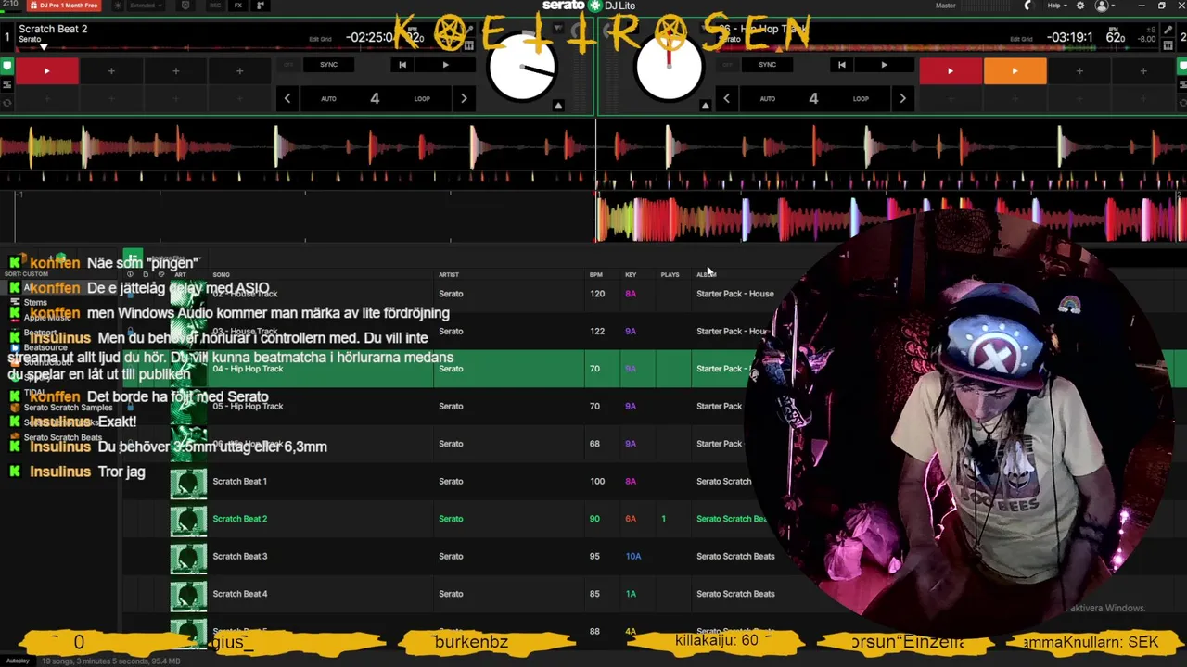Sort library by BPM column
This screenshot has width=1187, height=667.
(596, 275)
